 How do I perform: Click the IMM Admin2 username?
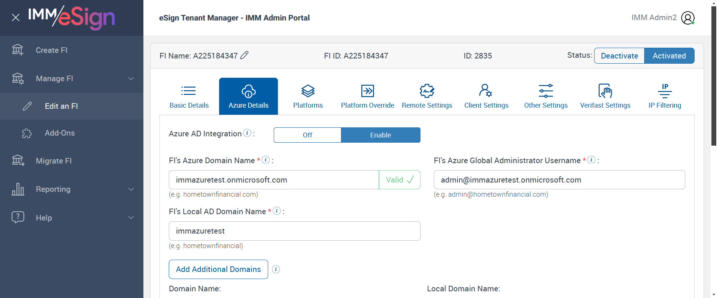point(654,18)
